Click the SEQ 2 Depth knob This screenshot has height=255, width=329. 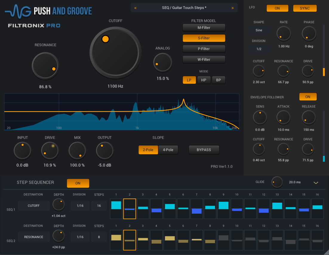click(59, 236)
